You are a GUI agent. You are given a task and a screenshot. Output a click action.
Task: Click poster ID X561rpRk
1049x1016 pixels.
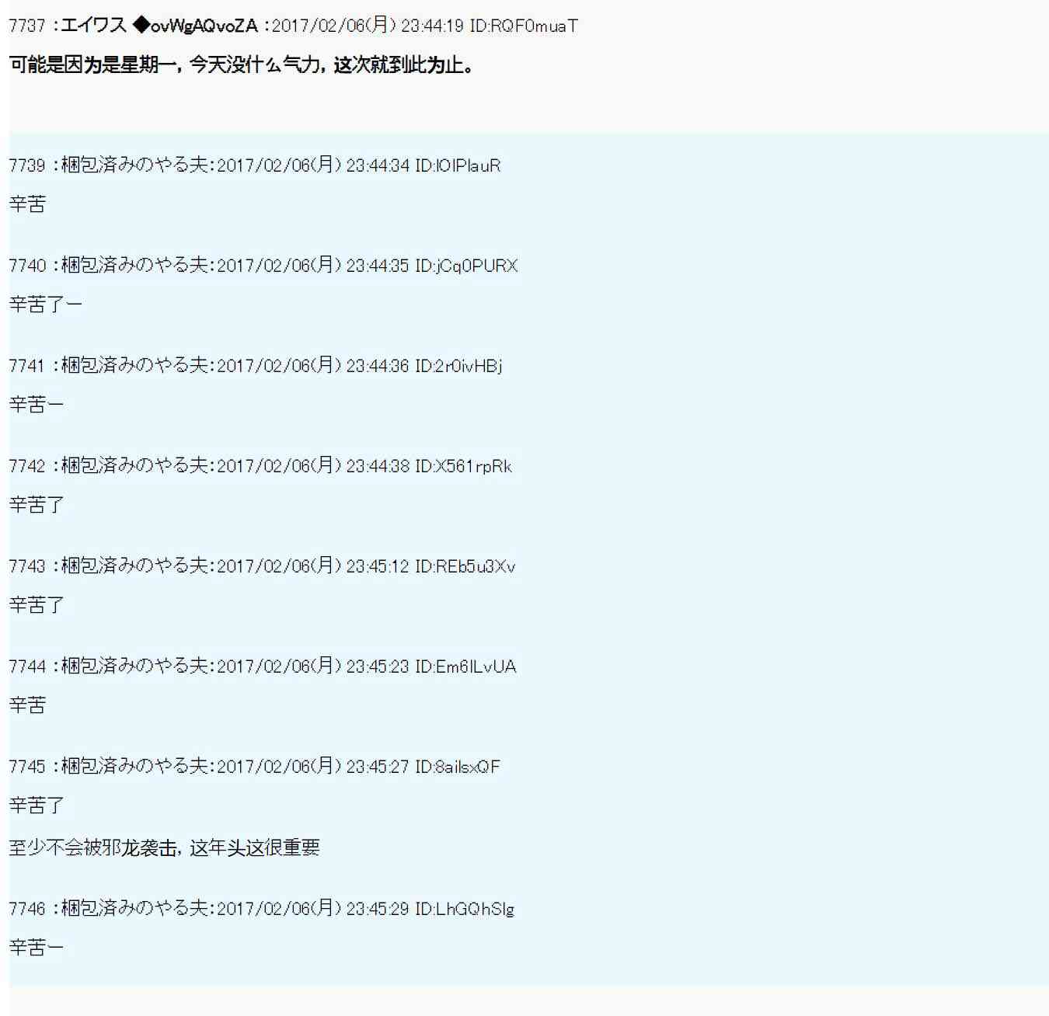click(x=463, y=466)
